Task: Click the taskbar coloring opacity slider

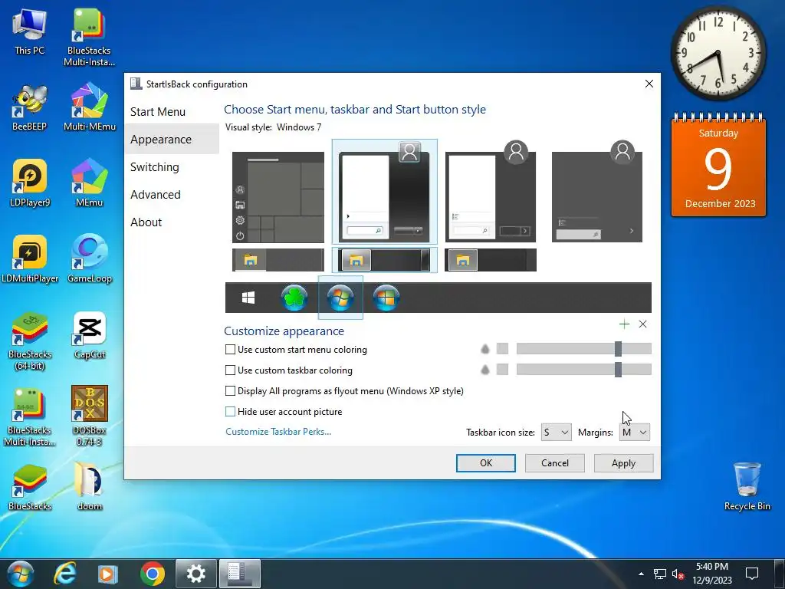Action: point(583,370)
